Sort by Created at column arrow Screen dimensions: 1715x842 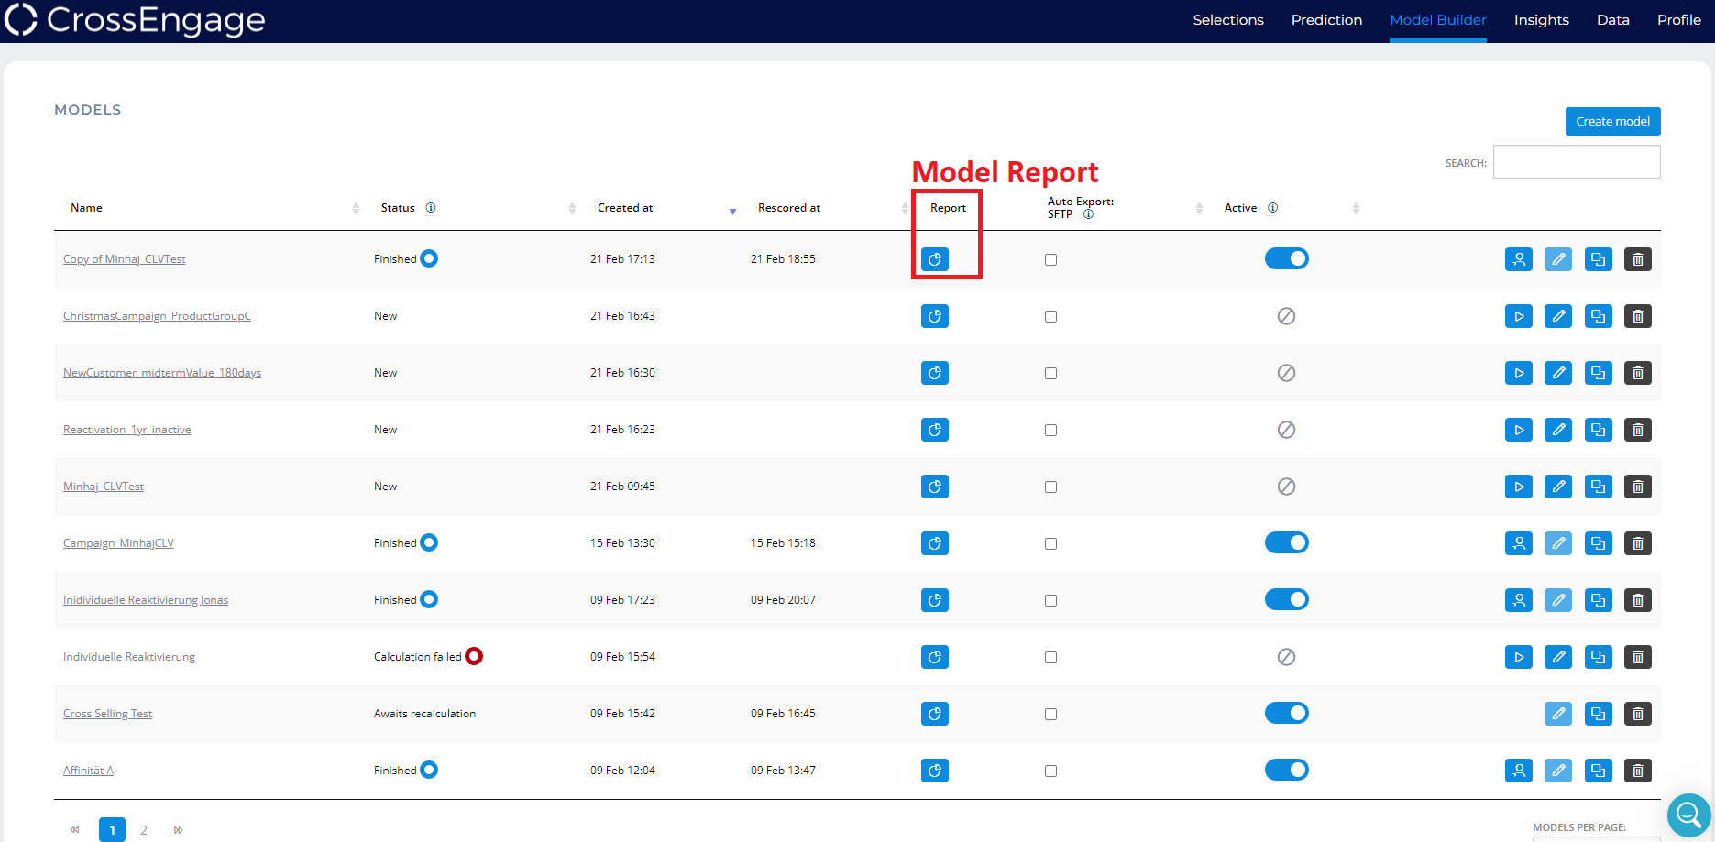click(732, 211)
